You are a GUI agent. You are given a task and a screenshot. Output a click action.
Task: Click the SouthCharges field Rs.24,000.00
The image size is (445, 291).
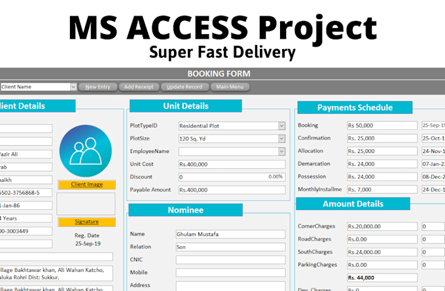[x=382, y=252]
